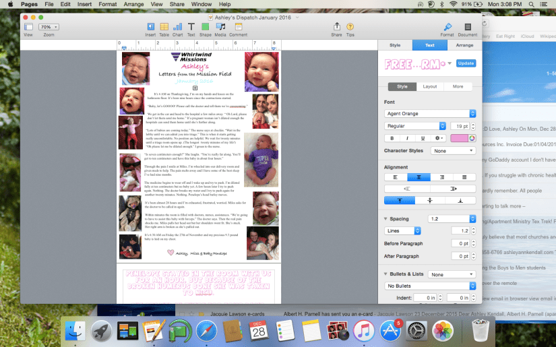The height and width of the screenshot is (347, 556).
Task: Open the Document inspector icon
Action: pos(468,26)
